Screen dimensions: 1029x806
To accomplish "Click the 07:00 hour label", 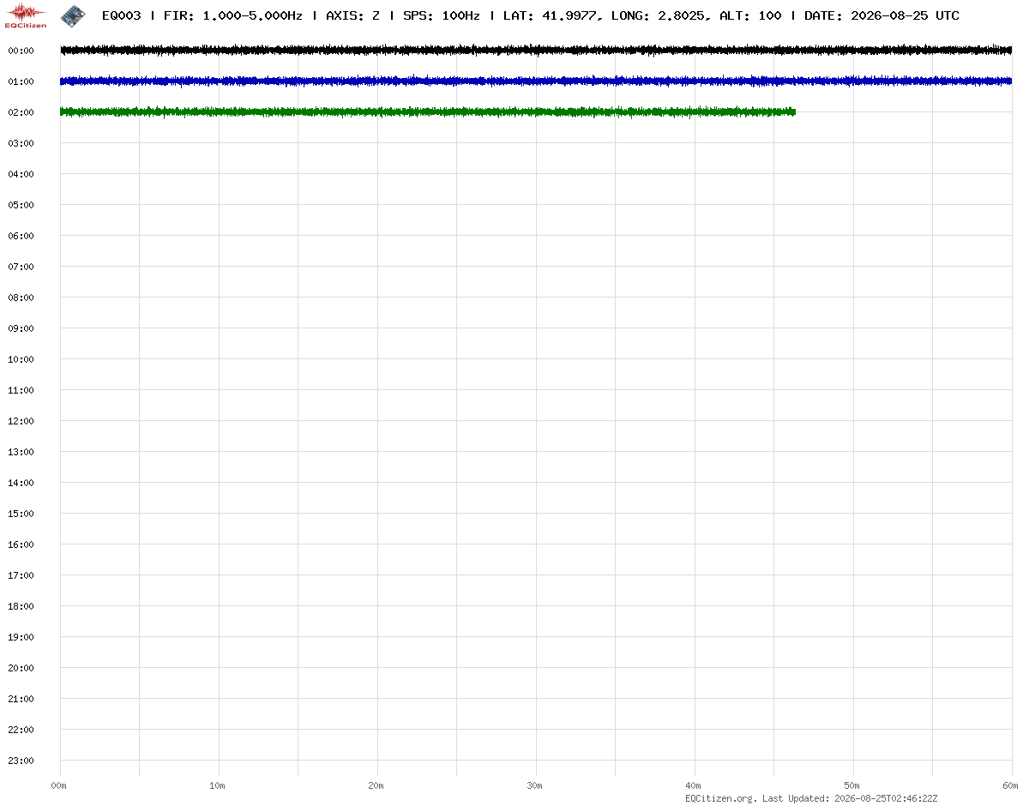I will [x=21, y=267].
